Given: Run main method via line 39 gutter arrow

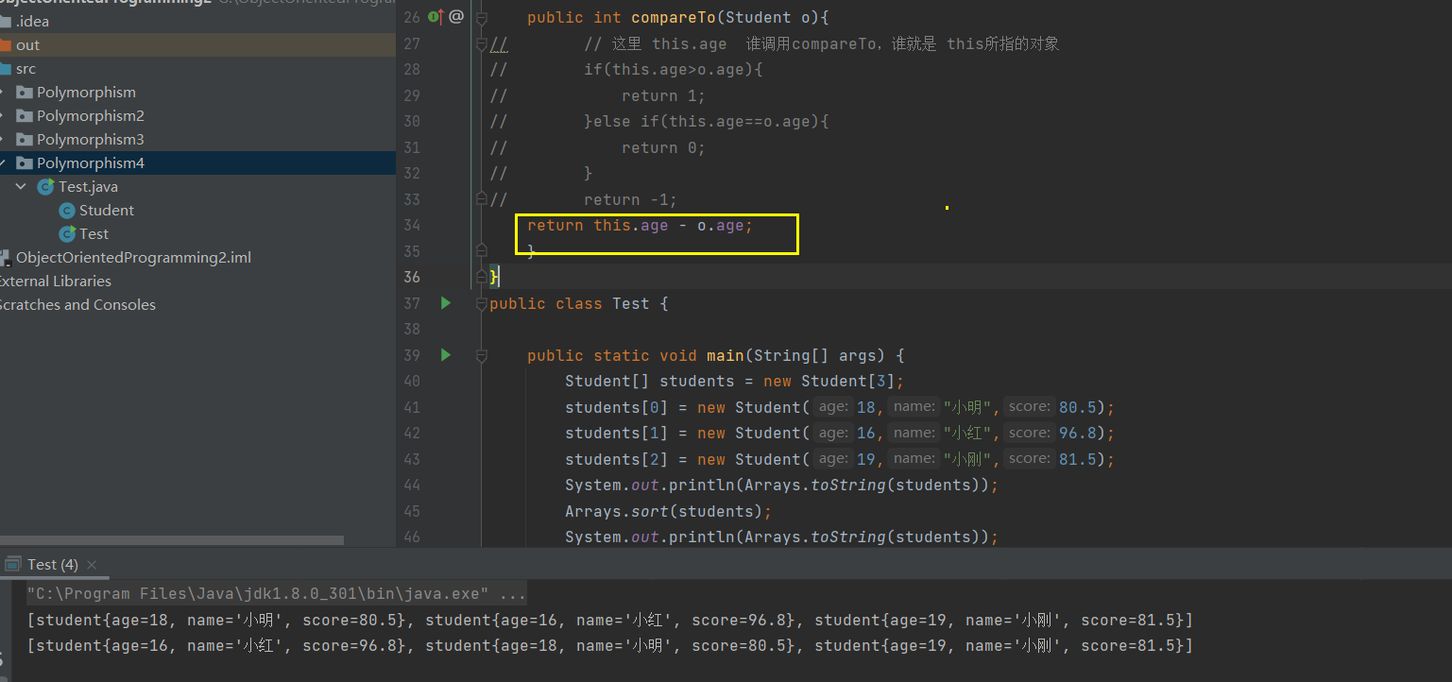Looking at the screenshot, I should click(x=446, y=355).
